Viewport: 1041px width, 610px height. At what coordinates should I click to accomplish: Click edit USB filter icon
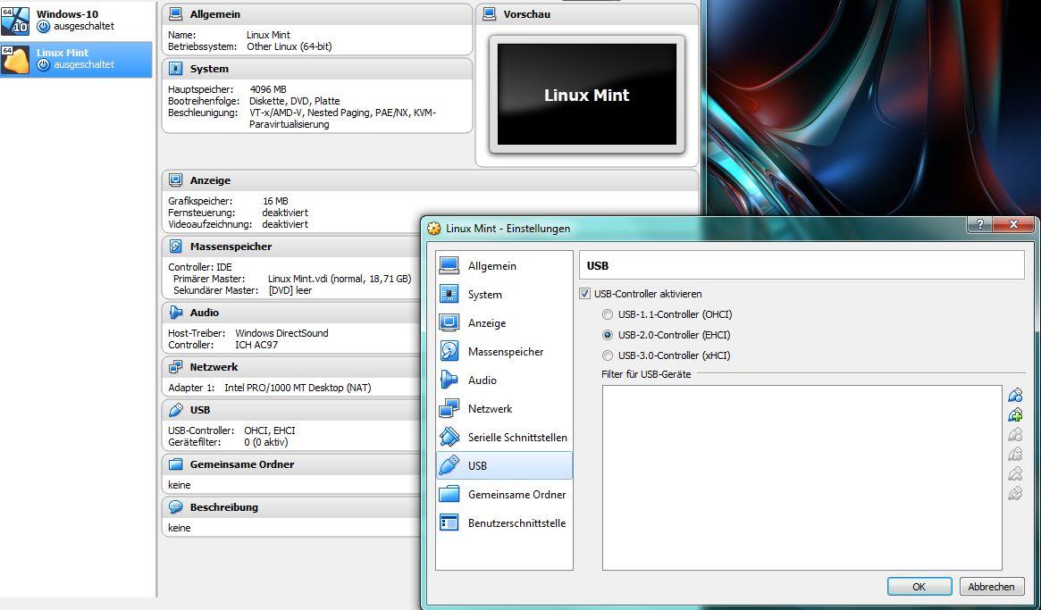click(1015, 435)
